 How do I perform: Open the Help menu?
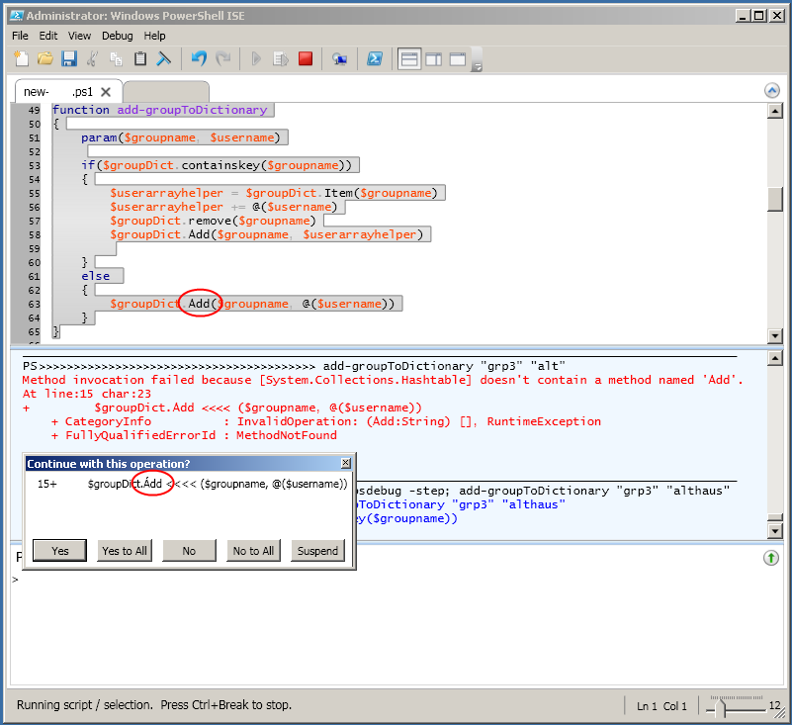154,36
